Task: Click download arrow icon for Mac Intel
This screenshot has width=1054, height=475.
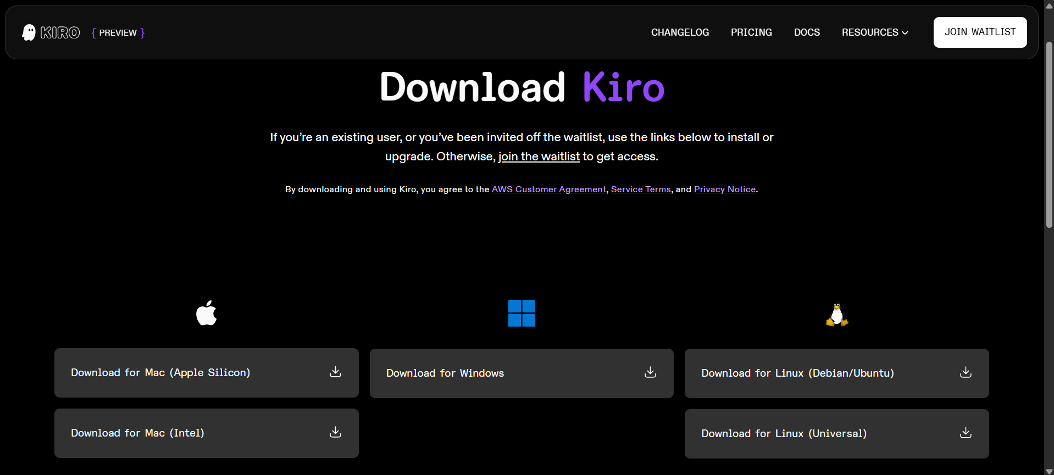Action: [335, 433]
